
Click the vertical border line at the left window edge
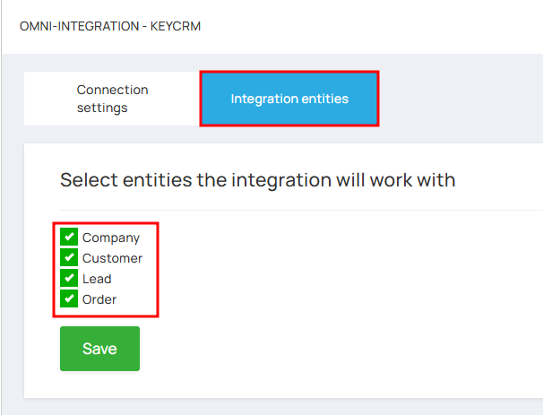point(2,208)
